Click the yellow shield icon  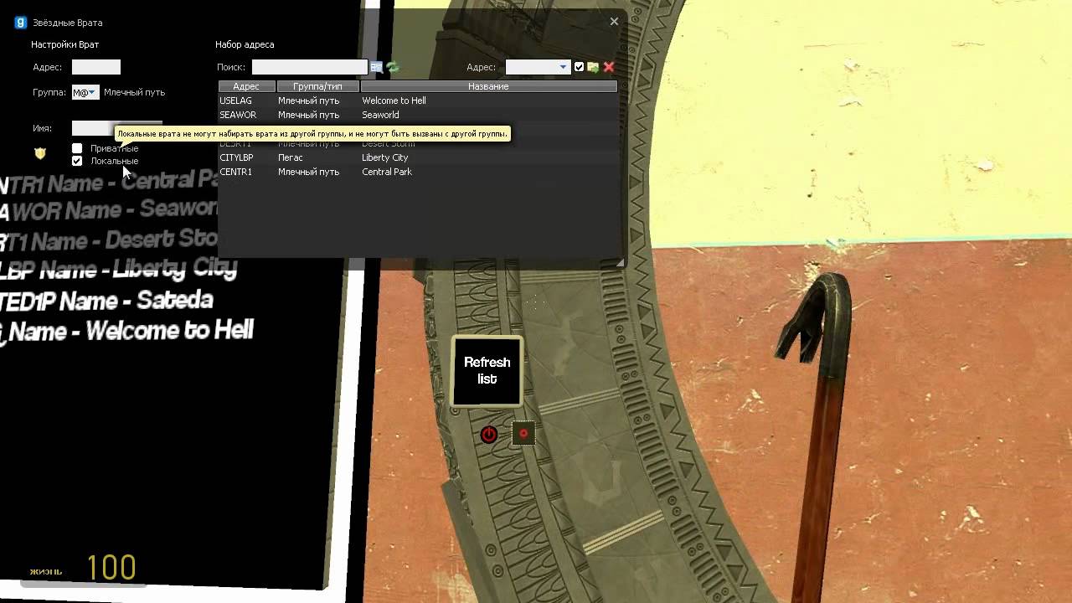click(40, 153)
